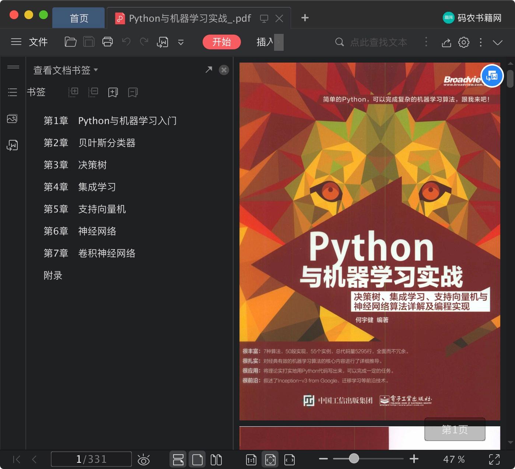Open 查看文档书签 dropdown

pos(66,70)
